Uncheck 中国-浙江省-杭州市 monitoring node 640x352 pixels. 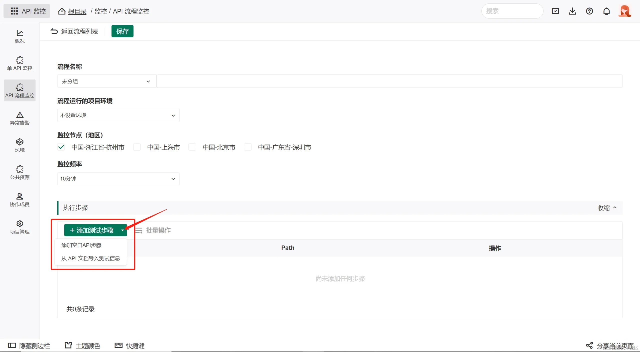pos(61,147)
